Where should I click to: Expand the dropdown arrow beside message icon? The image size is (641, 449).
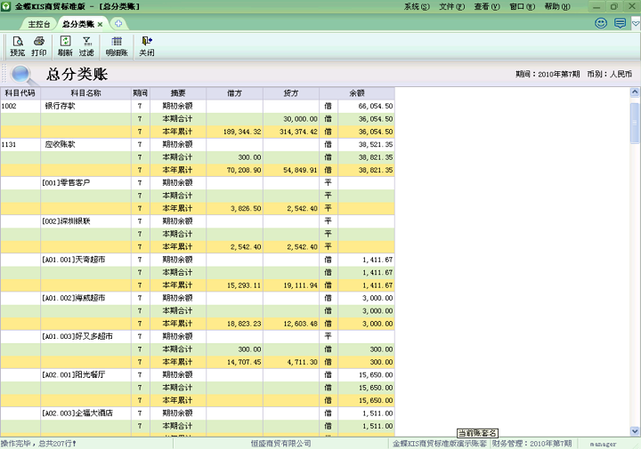634,24
